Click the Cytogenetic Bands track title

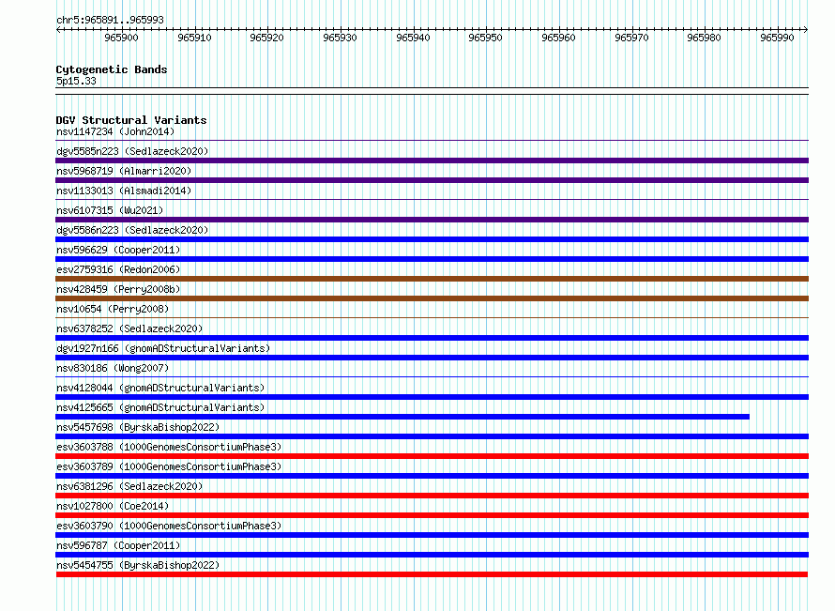pyautogui.click(x=112, y=69)
